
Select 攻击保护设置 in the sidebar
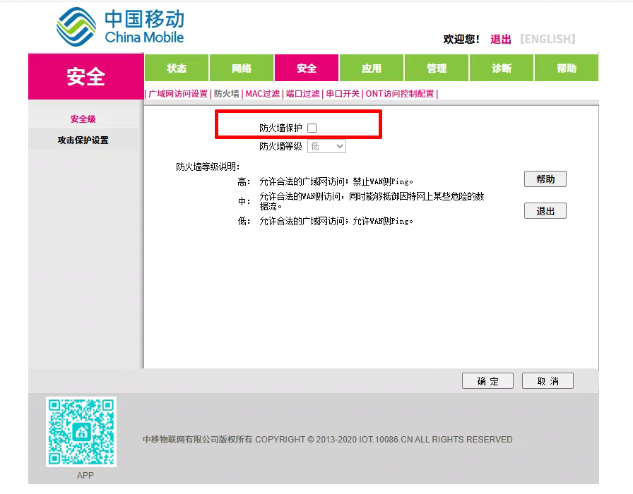point(83,140)
